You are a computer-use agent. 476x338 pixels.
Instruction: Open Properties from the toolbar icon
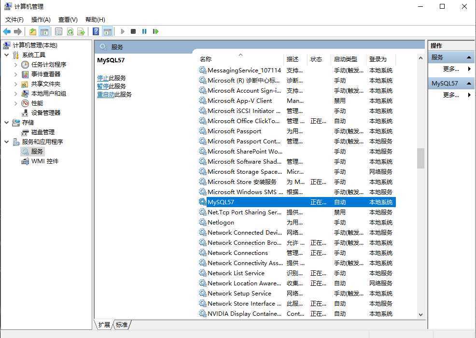[58, 31]
